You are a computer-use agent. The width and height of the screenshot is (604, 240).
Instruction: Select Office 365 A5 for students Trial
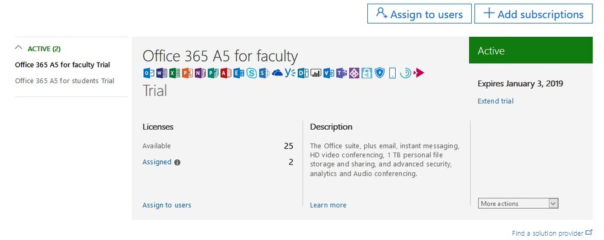65,81
